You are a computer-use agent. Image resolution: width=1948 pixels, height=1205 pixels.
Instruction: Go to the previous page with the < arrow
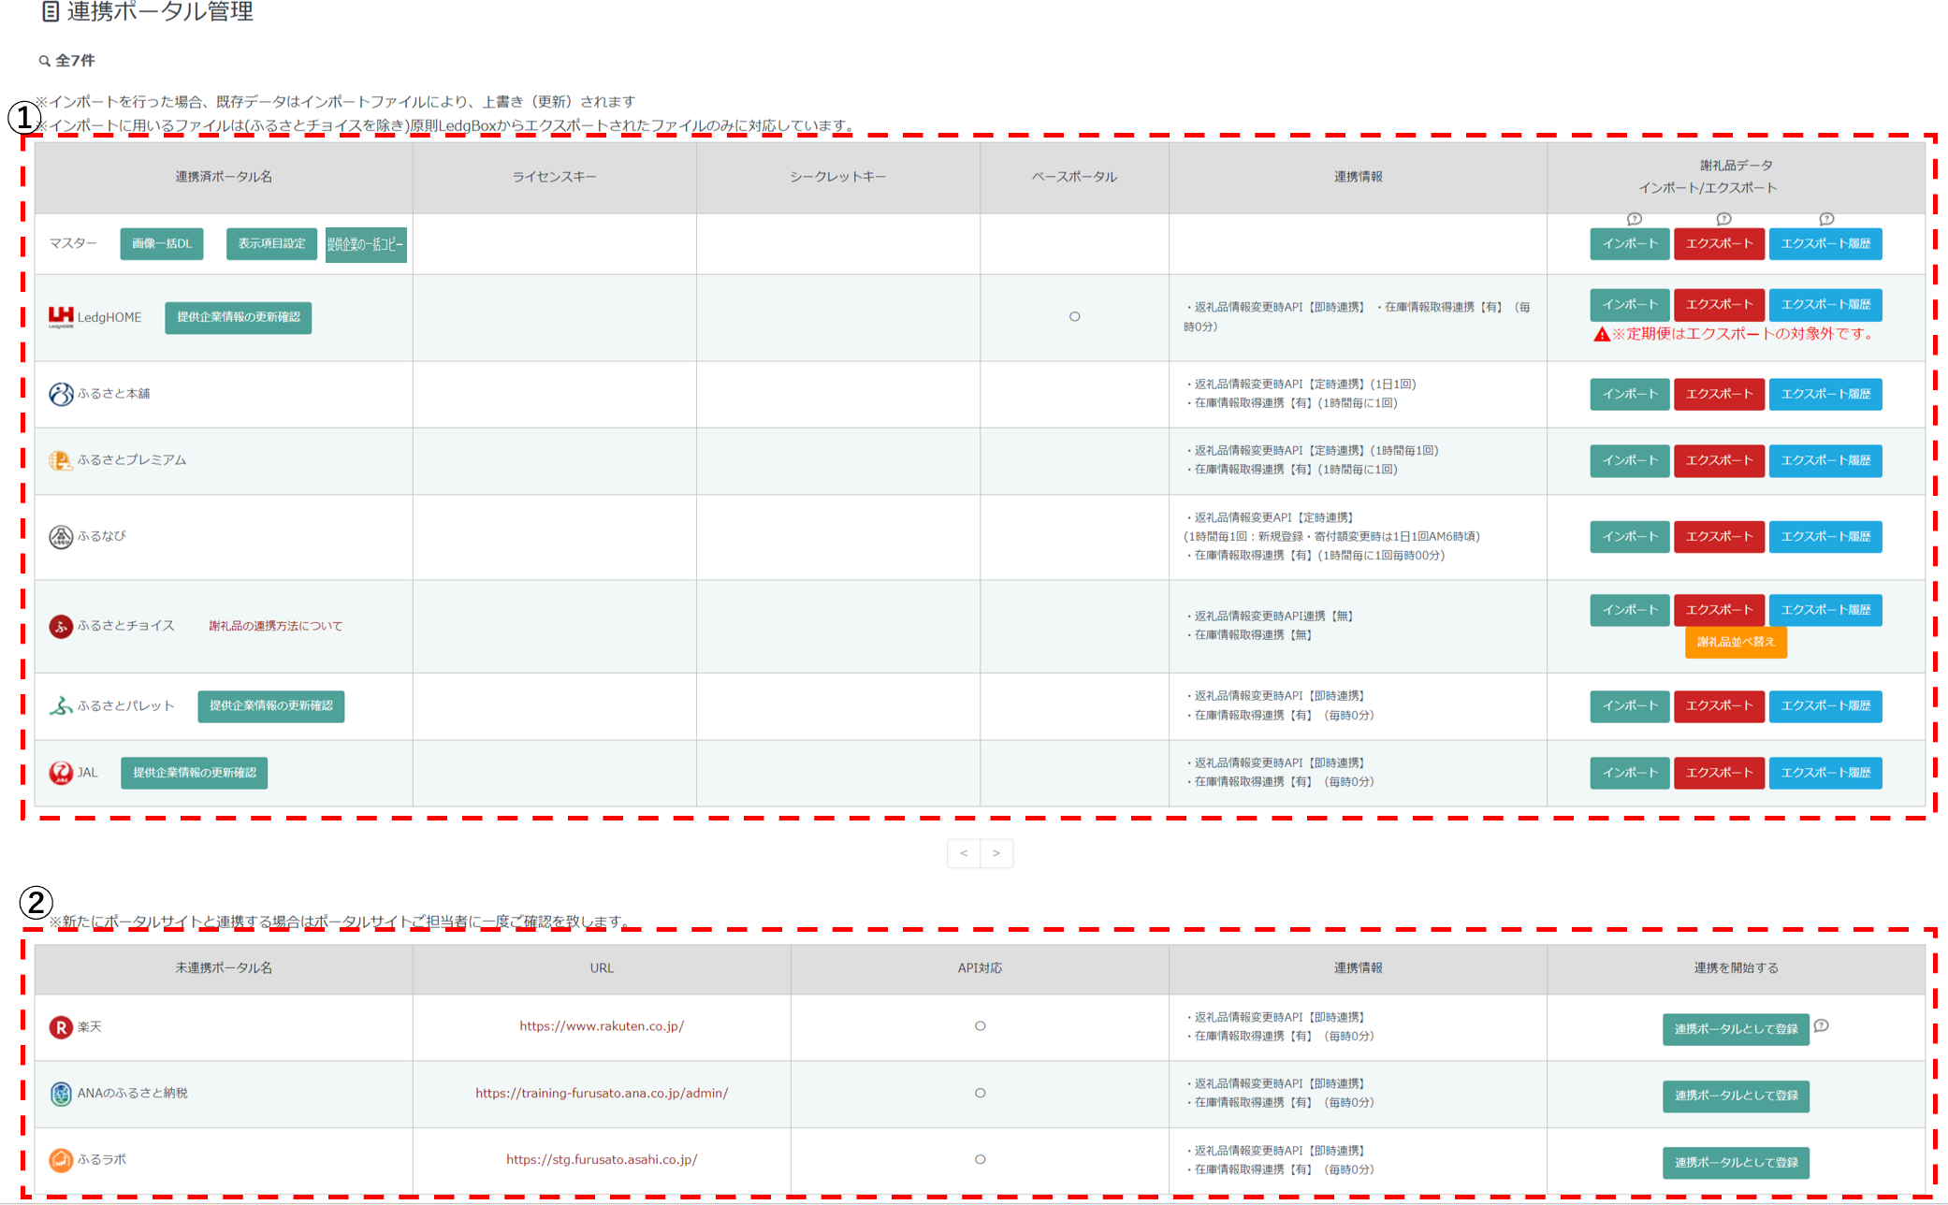[x=964, y=853]
